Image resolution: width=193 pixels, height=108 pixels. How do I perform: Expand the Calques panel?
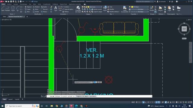pos(89,14)
